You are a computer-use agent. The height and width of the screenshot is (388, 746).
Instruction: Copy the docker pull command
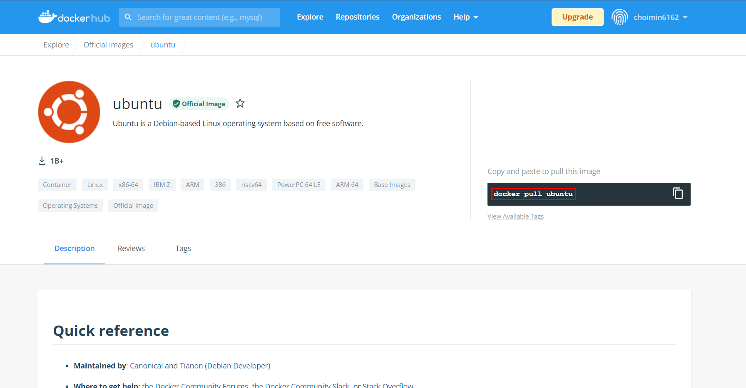(678, 193)
